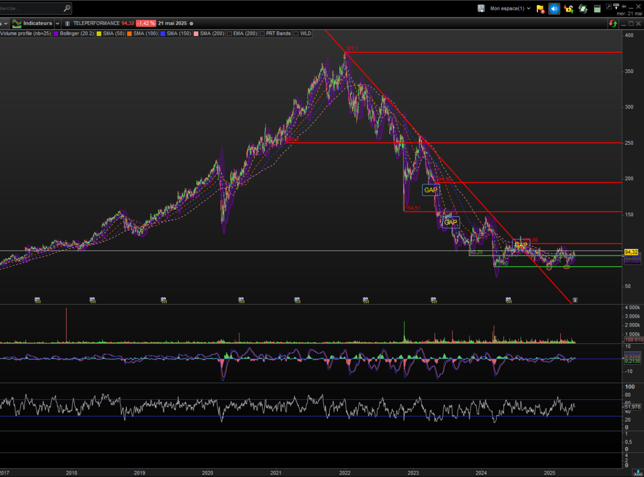
Task: Click the dividend calendar icon in 2021
Action: 297,300
